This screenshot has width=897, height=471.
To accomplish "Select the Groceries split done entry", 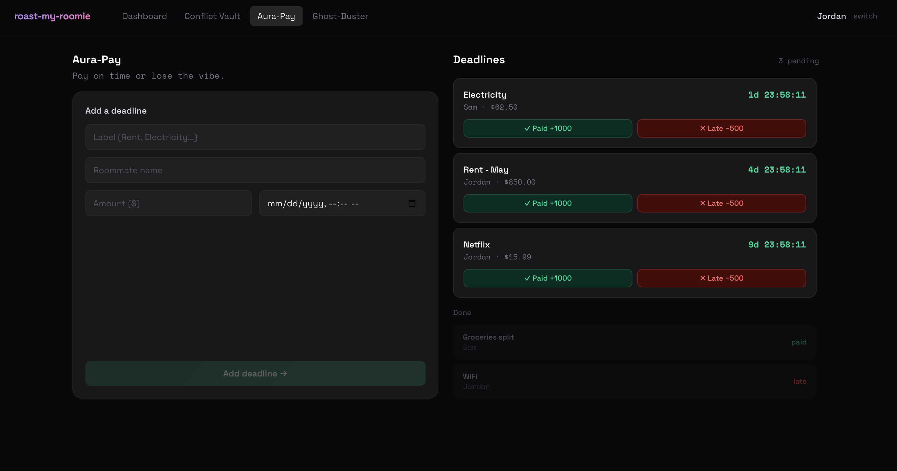I will click(x=634, y=342).
